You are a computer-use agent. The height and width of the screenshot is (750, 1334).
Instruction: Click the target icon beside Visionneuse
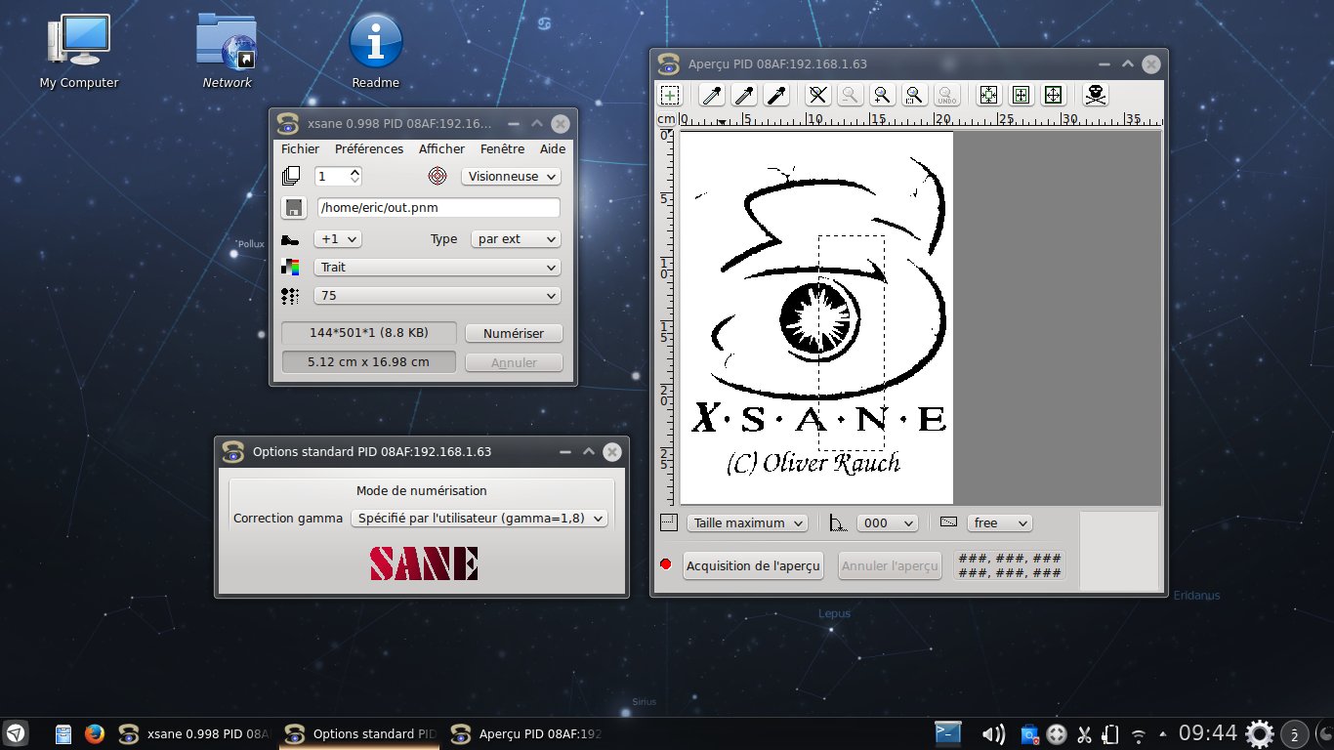point(438,176)
